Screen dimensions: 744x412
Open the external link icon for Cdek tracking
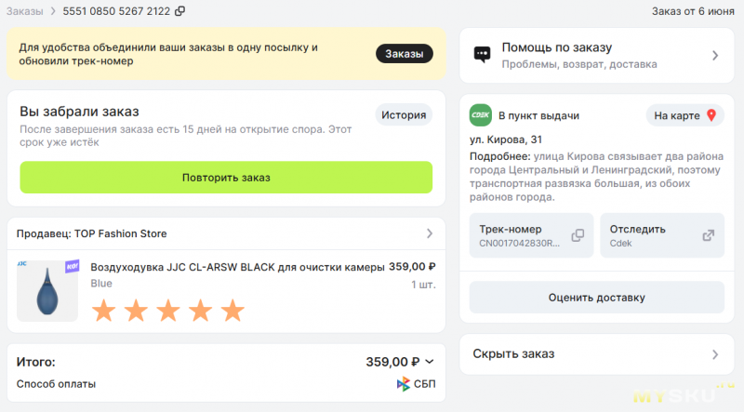point(708,235)
